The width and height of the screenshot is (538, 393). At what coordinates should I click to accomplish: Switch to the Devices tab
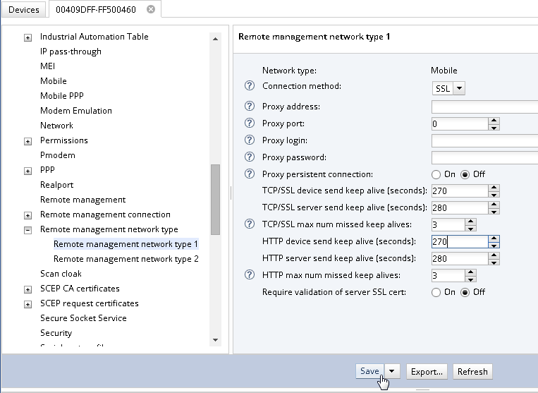[x=24, y=10]
